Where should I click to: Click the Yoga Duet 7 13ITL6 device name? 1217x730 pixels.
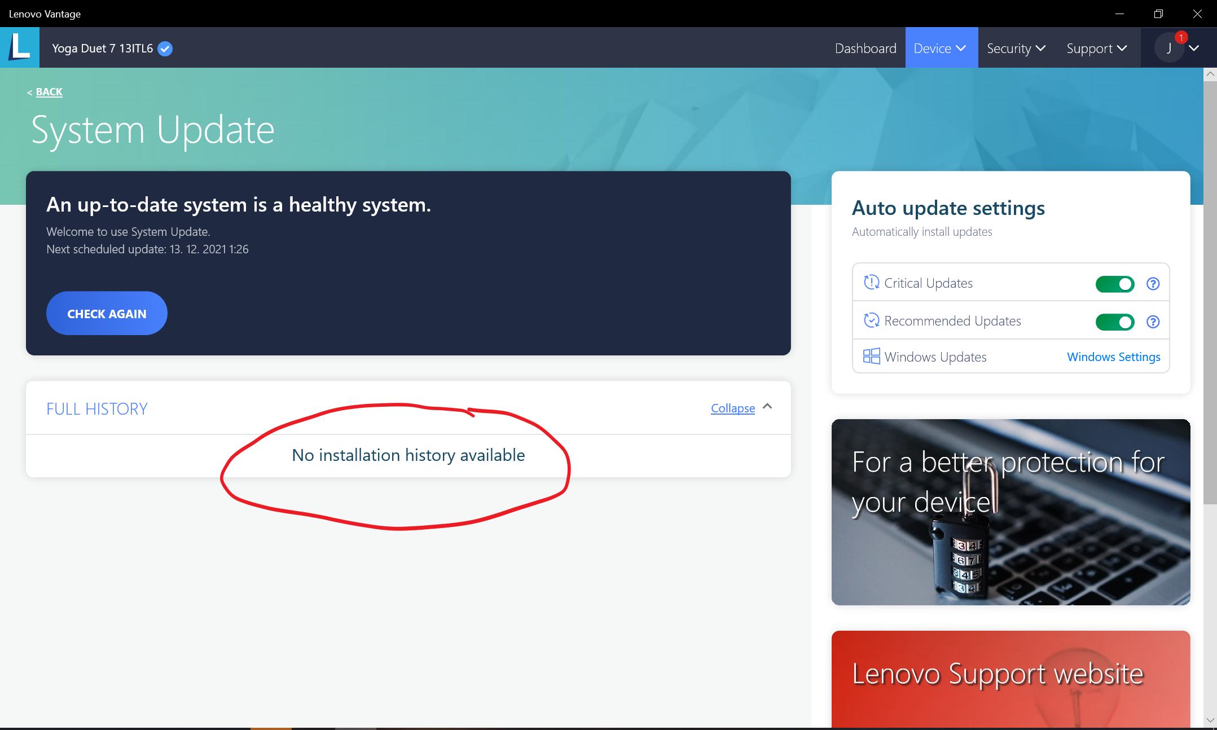point(102,49)
